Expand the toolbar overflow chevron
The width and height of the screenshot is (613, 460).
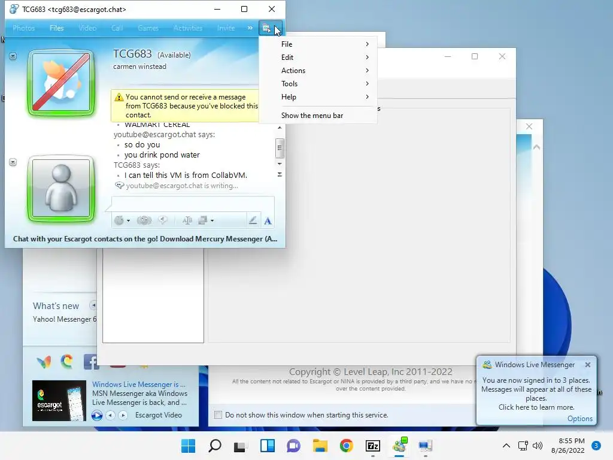point(250,28)
